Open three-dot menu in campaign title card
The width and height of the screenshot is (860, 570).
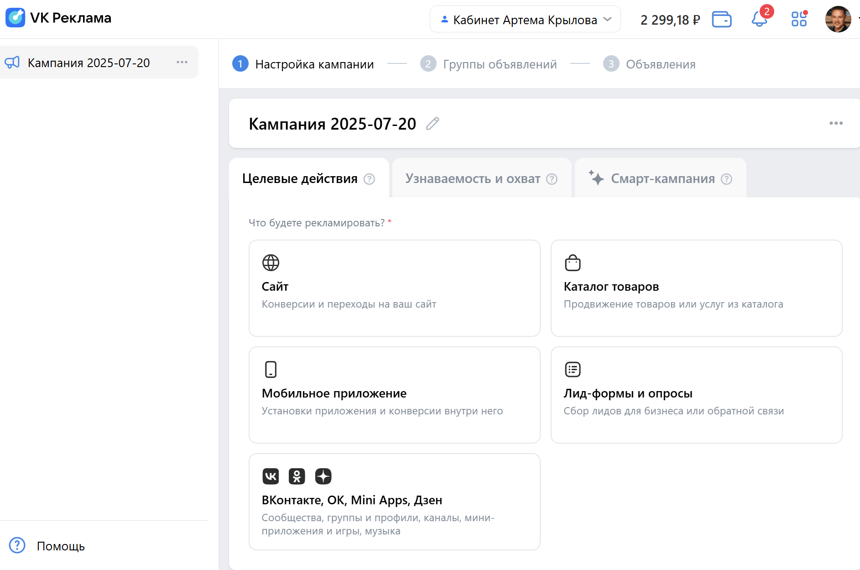[x=836, y=123]
